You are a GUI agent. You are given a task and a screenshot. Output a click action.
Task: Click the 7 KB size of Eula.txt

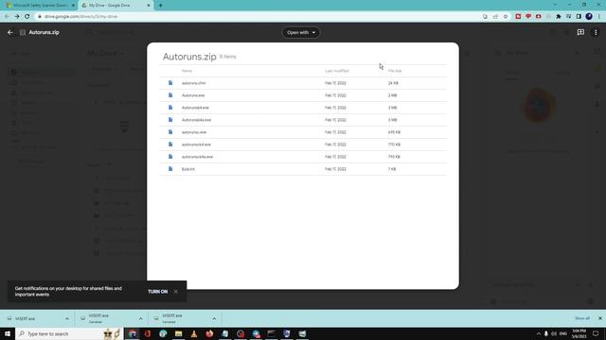392,169
